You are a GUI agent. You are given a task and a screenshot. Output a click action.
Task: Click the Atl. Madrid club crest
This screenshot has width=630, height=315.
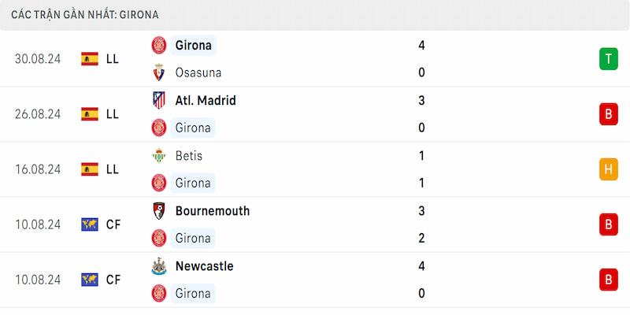[x=159, y=100]
